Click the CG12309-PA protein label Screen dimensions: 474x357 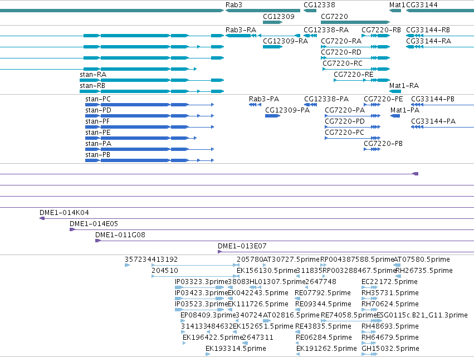pyautogui.click(x=287, y=110)
